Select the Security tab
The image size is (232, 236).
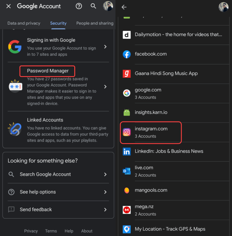pos(58,23)
